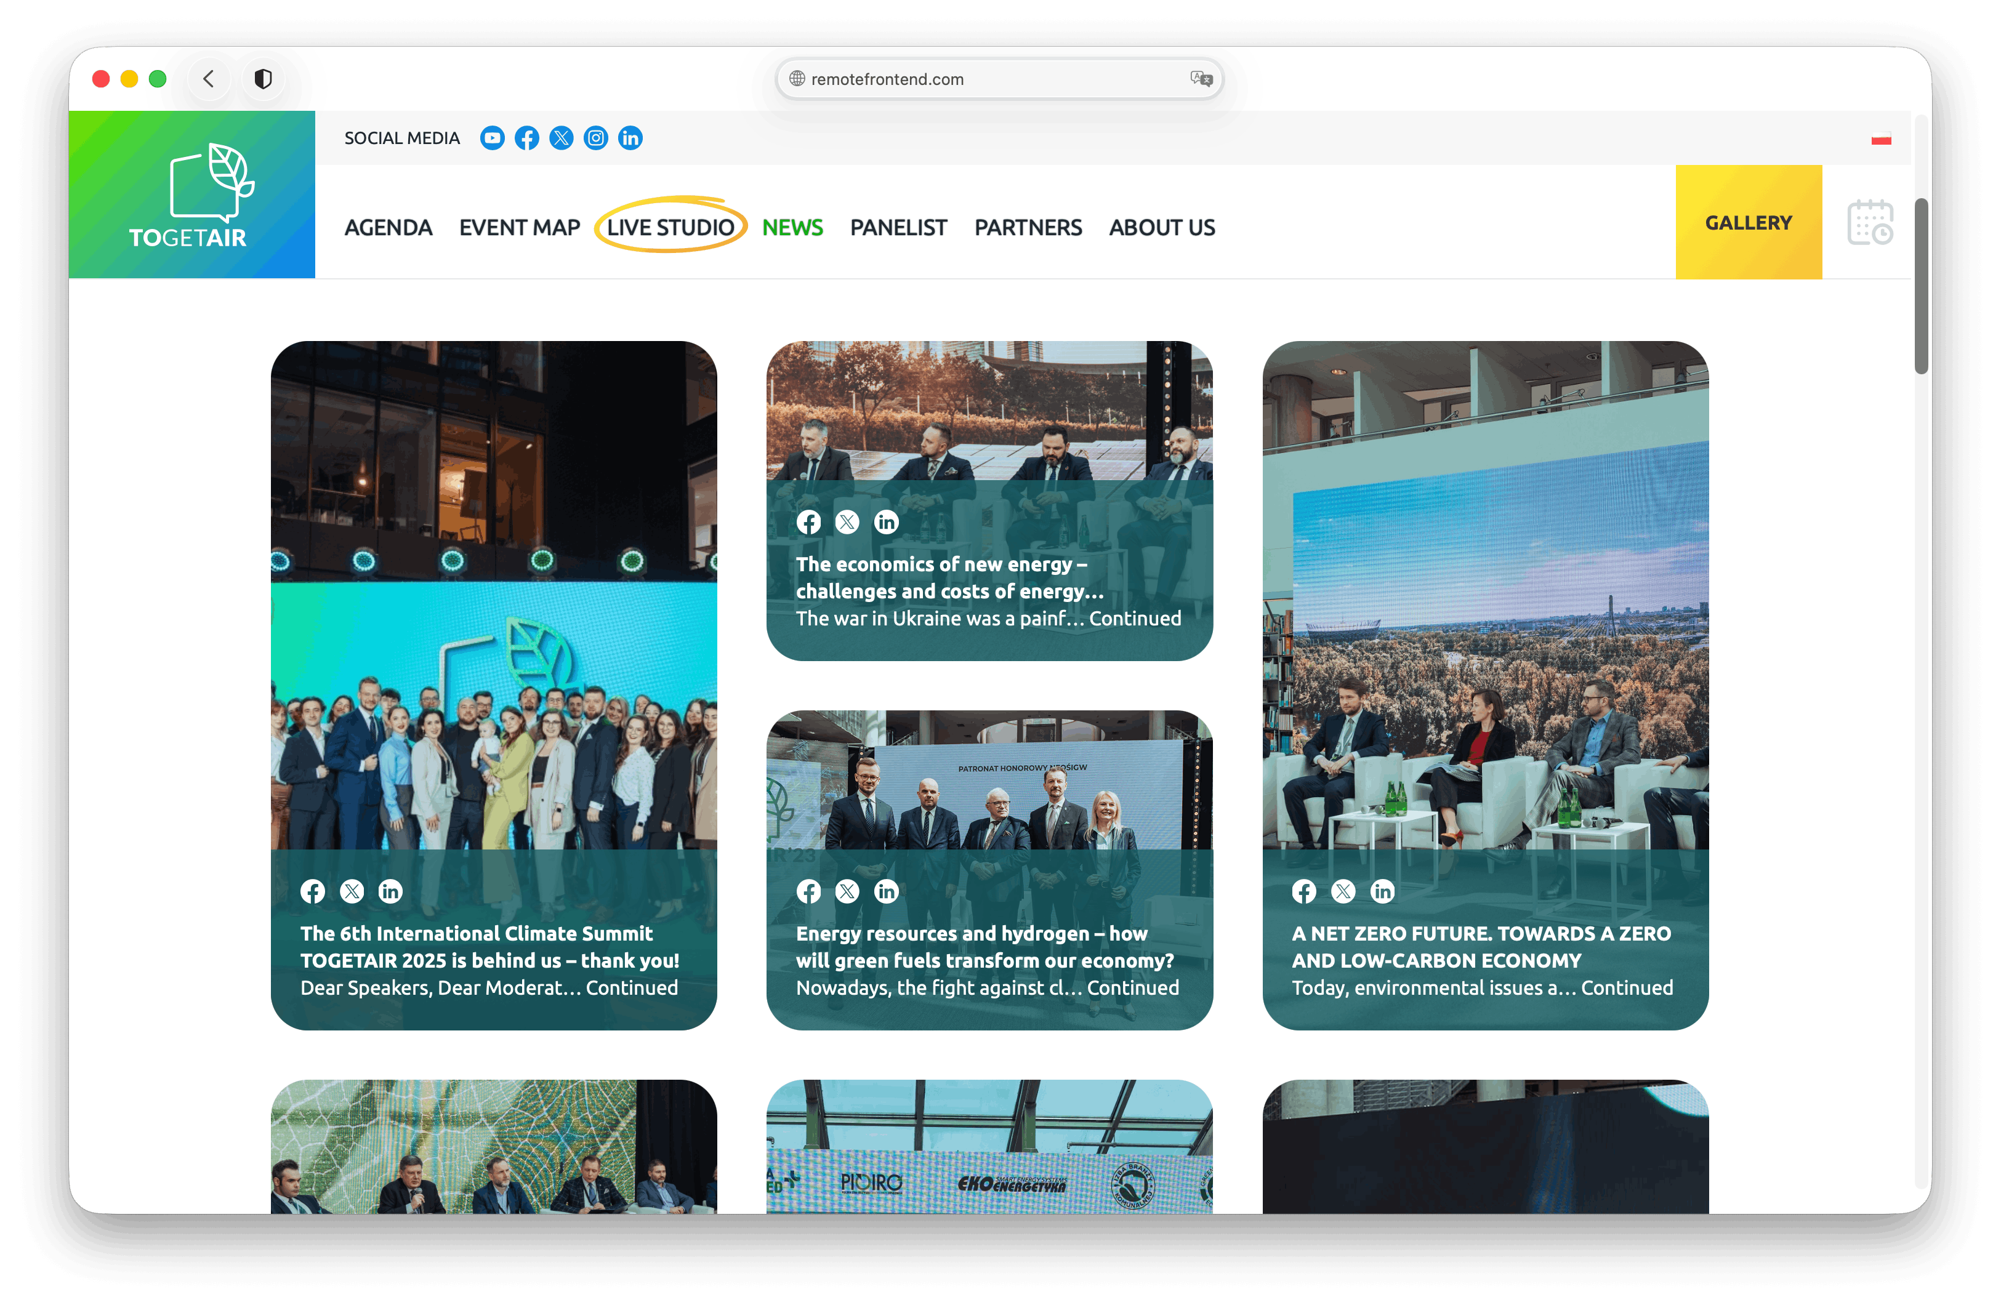Click the vertical page scrollbar thumb
The height and width of the screenshot is (1305, 2001).
(1920, 286)
